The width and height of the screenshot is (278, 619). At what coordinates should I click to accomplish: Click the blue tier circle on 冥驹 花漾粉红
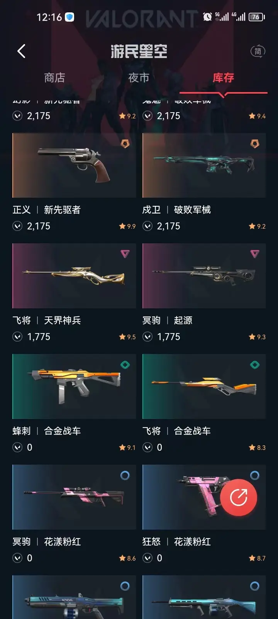(125, 475)
